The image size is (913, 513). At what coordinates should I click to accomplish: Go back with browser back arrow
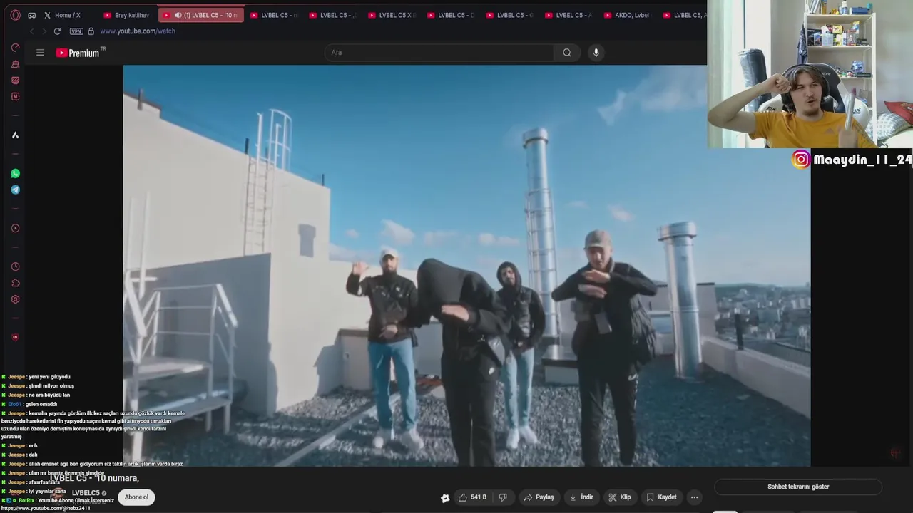click(31, 31)
